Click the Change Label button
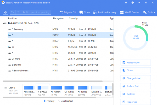This screenshot has width=157, height=105. click(136, 78)
